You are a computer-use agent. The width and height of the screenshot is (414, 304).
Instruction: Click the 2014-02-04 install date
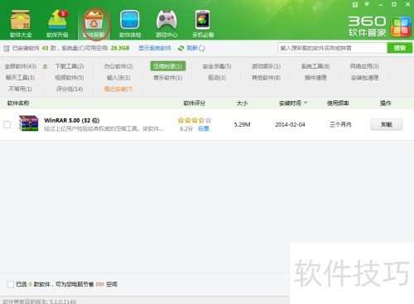pos(290,124)
